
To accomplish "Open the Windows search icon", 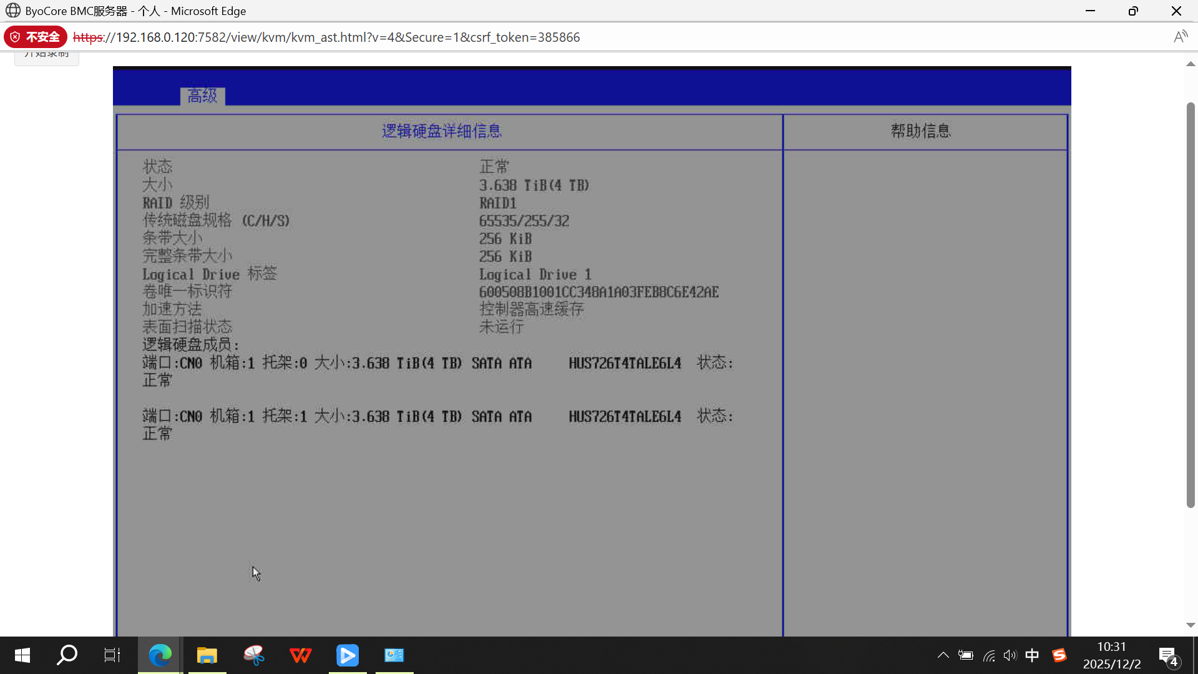I will pyautogui.click(x=67, y=655).
